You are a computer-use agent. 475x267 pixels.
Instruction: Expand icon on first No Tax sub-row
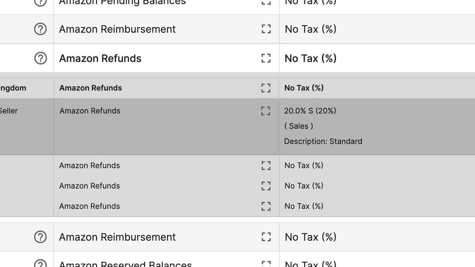click(266, 166)
